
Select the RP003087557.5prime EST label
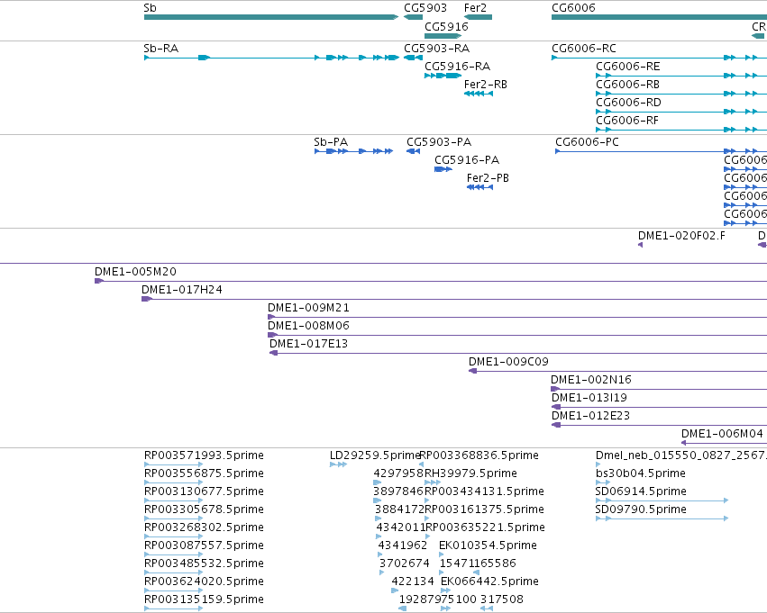pos(204,545)
